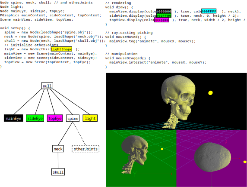Click the 'Node spine, neck, skull;' declaration line
The image size is (247, 187).
(46, 3)
